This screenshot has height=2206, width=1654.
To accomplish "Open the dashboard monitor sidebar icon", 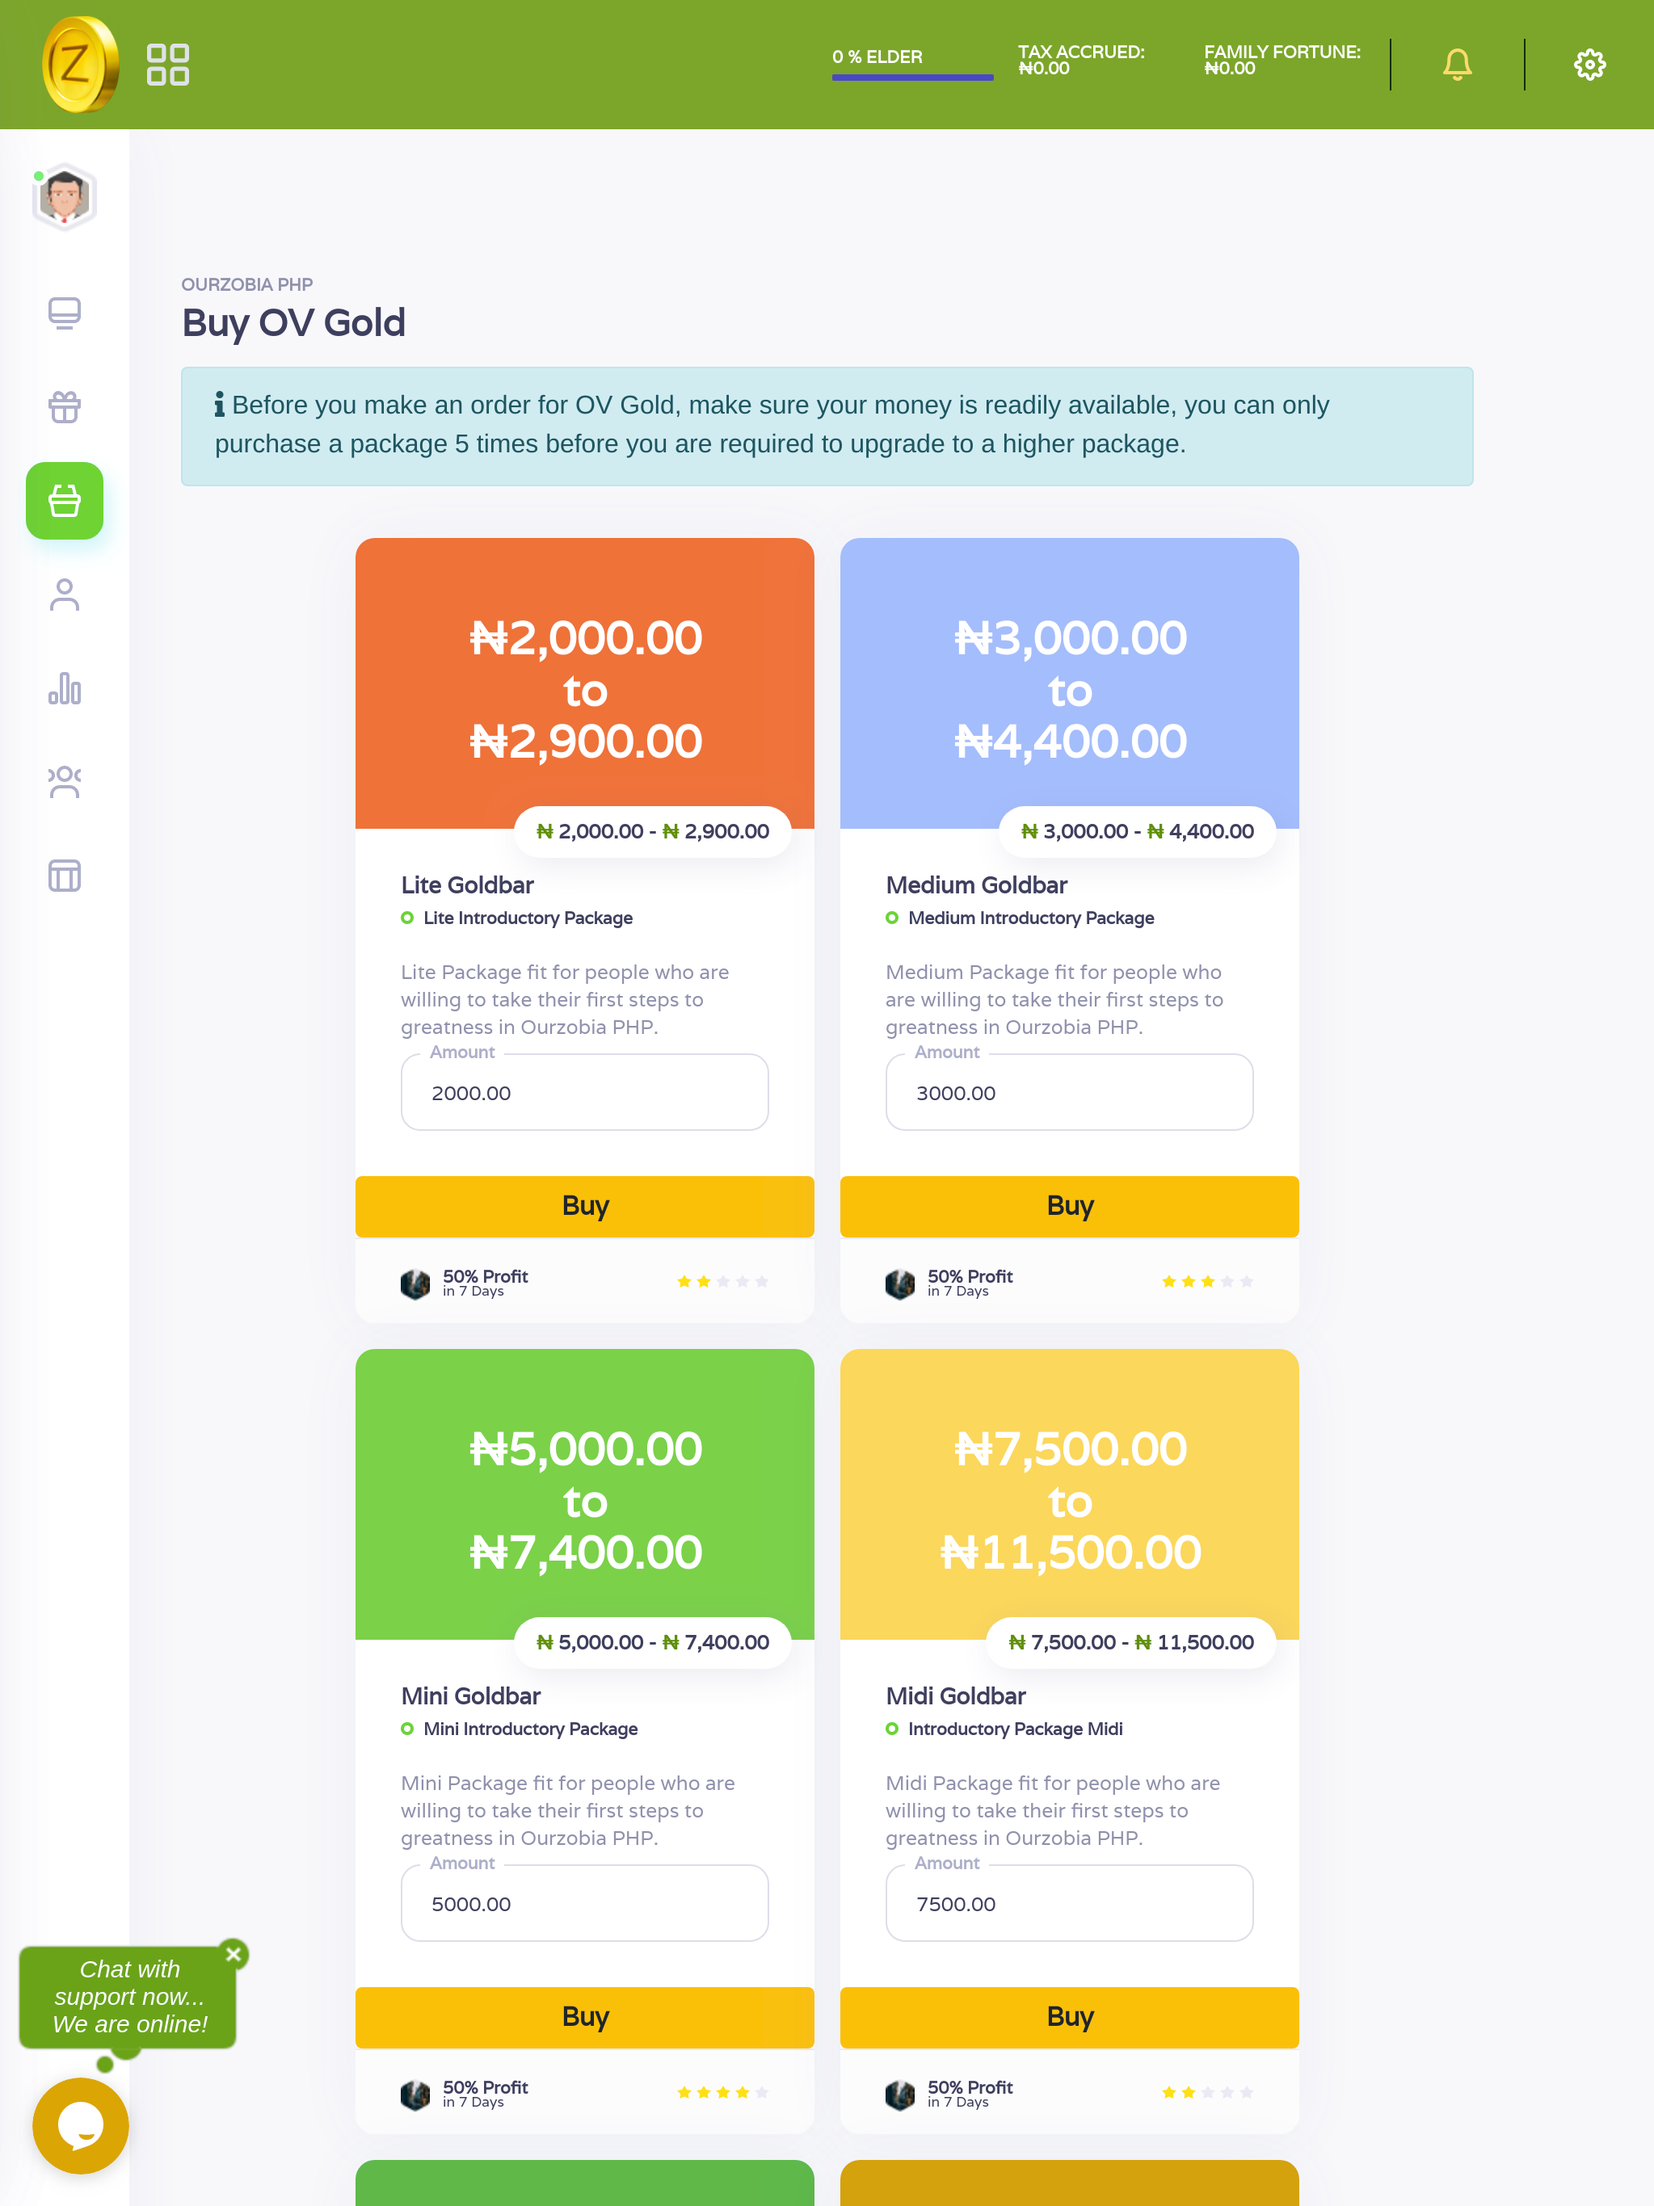I will [65, 313].
